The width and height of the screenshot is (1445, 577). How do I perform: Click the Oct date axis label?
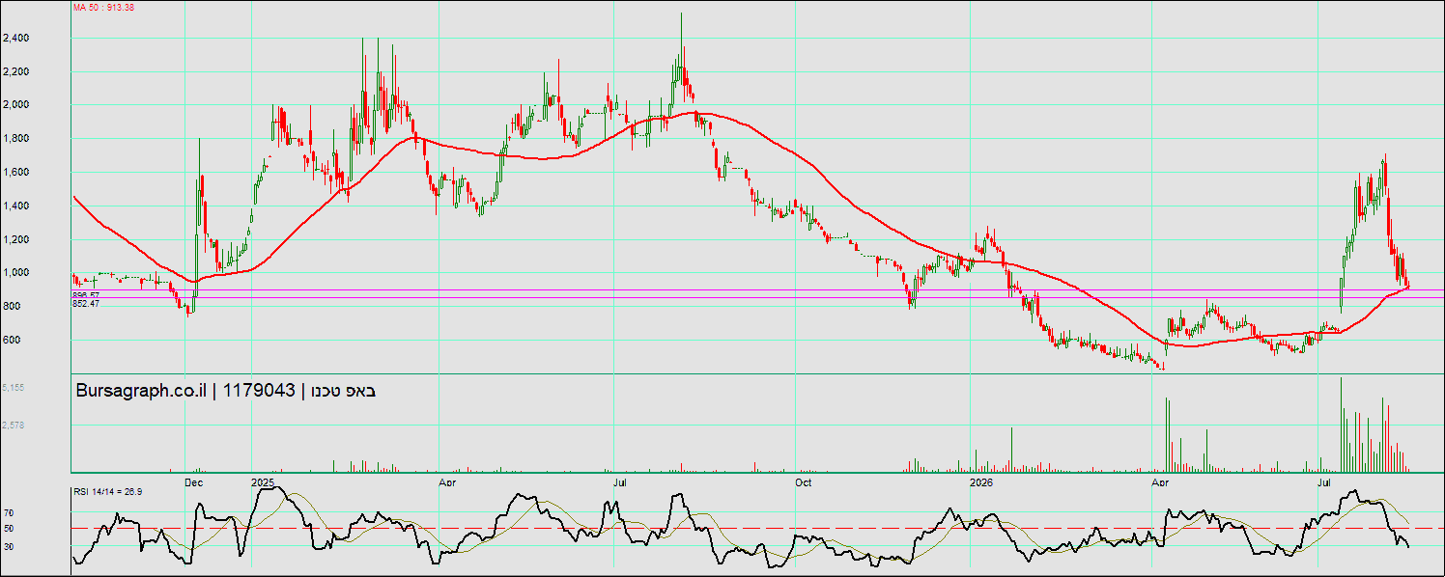pos(804,481)
